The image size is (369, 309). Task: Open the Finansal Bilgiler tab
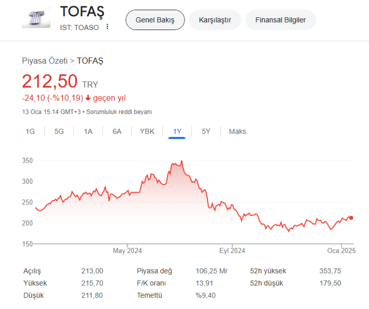[x=280, y=20]
